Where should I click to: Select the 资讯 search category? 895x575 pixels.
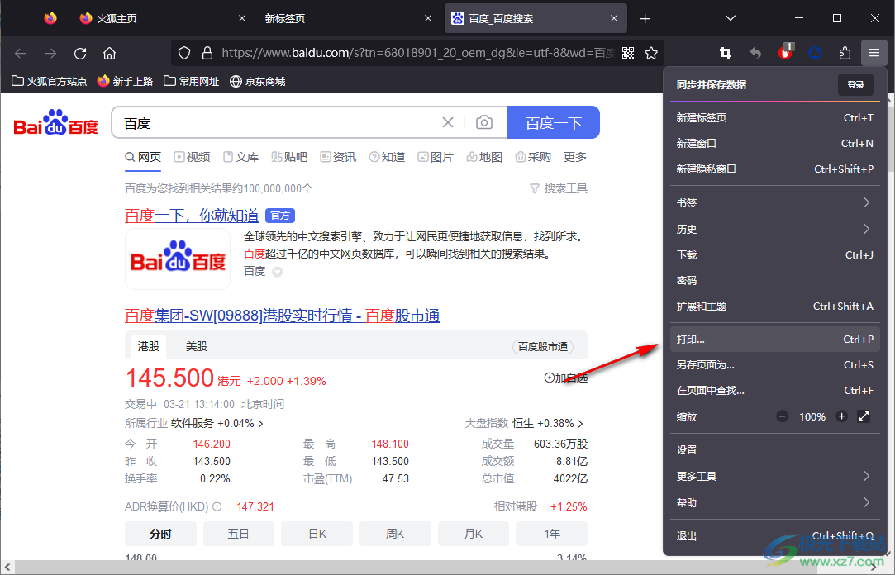[338, 157]
